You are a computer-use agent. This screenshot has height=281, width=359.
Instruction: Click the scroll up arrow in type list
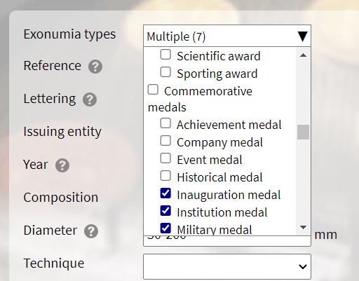(303, 55)
